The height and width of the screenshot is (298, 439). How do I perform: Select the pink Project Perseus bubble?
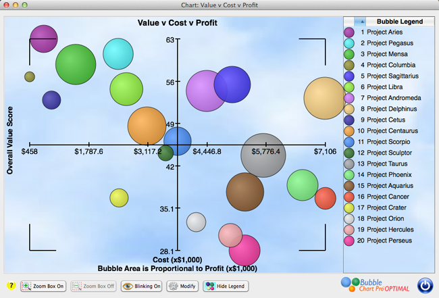244,249
